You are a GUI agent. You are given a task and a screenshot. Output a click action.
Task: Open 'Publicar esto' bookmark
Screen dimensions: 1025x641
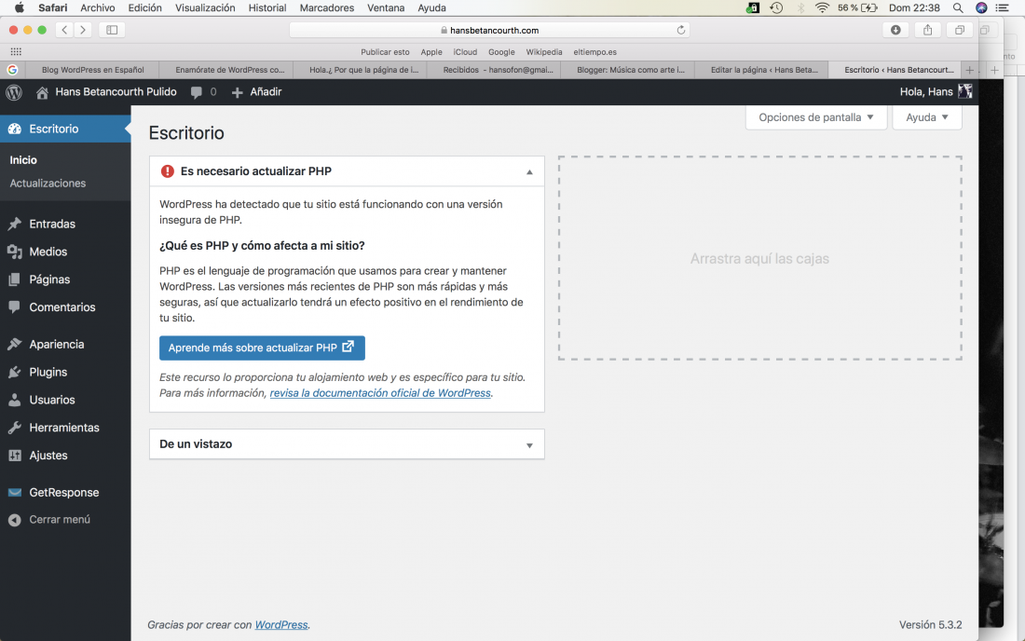pyautogui.click(x=385, y=51)
